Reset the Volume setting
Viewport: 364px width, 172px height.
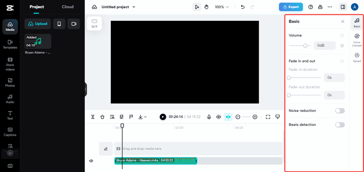tap(342, 35)
